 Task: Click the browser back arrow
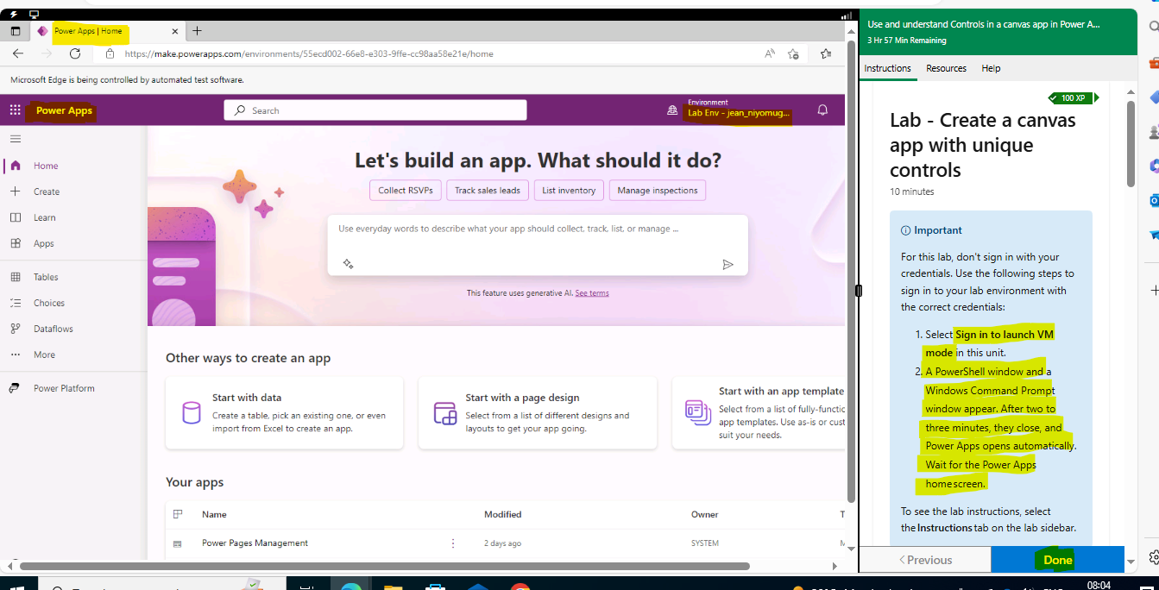pyautogui.click(x=18, y=53)
